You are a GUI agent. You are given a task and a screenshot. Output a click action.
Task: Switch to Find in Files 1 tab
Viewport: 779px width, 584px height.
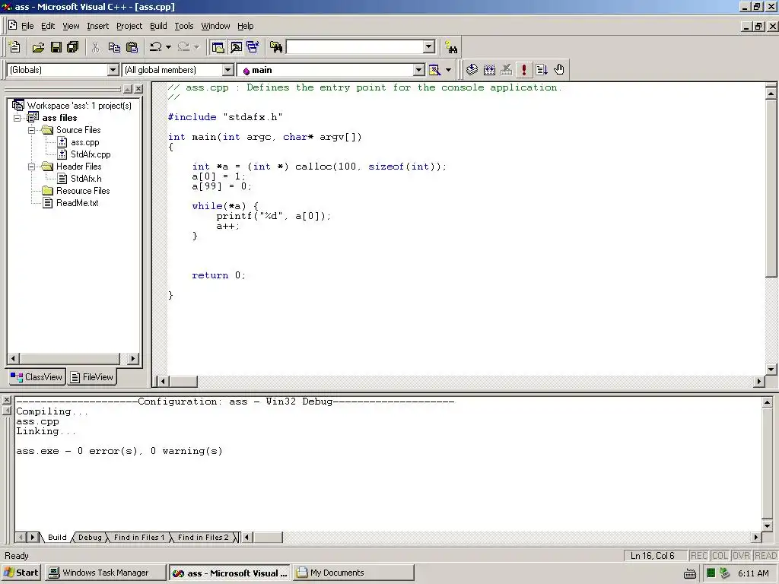point(138,537)
